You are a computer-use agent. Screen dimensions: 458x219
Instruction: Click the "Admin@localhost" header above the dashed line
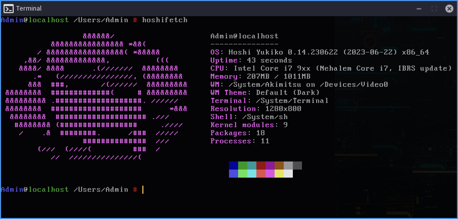point(244,36)
